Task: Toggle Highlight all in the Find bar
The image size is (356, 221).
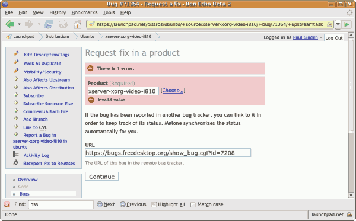Action: [169, 204]
